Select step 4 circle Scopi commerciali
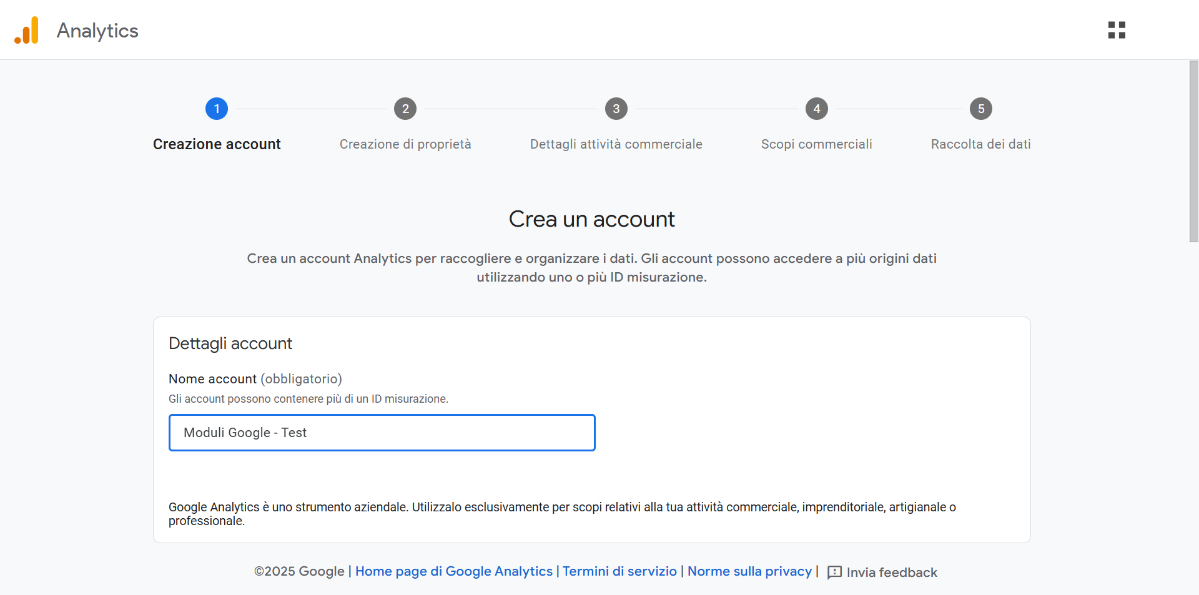Screen dimensions: 1199x595 pos(817,108)
